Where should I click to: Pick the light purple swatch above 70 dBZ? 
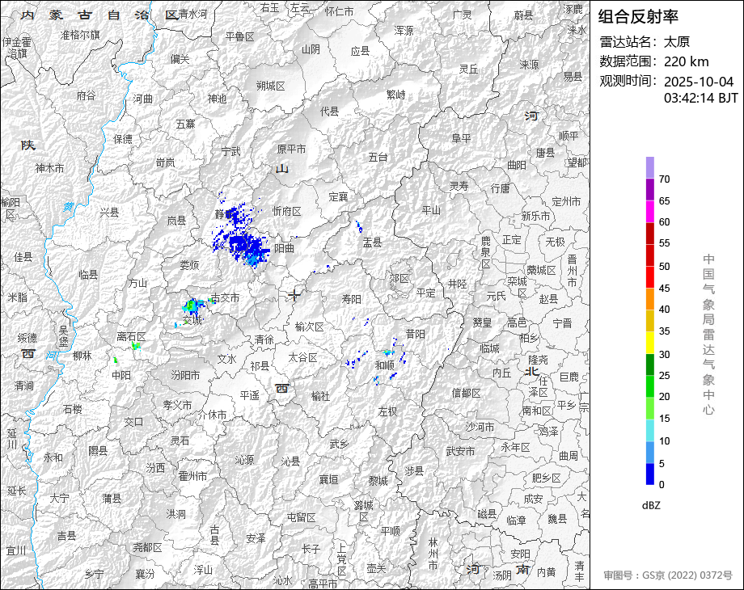[649, 167]
